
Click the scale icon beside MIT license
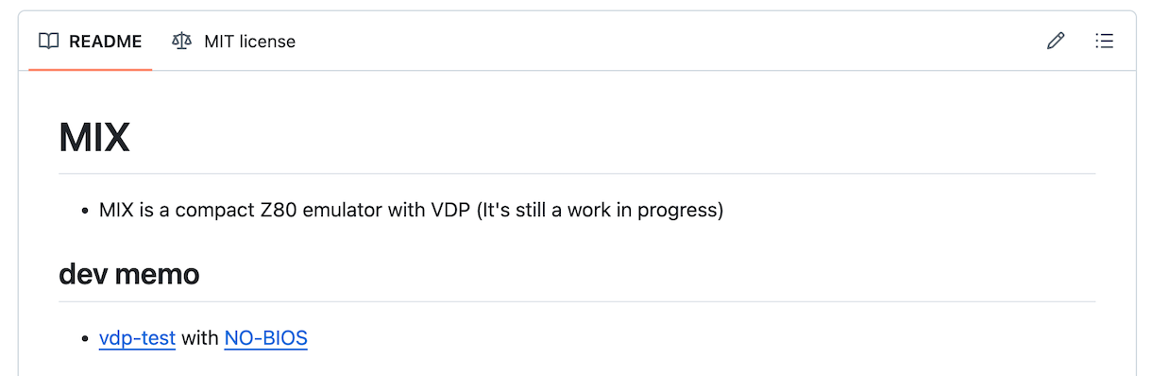181,41
